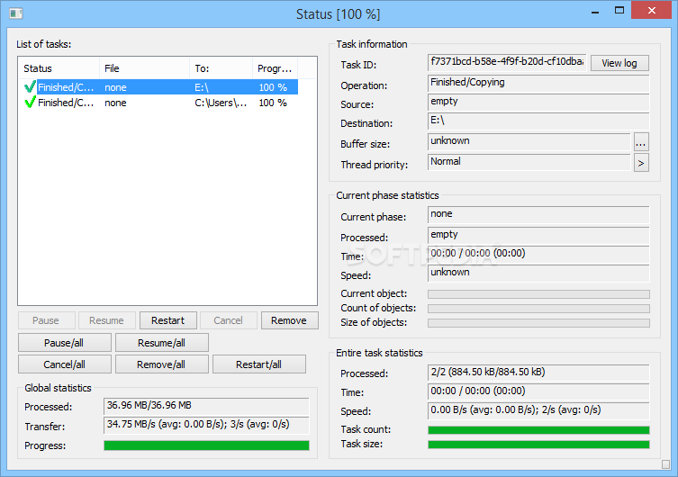Click Pause/all button
The image size is (678, 477).
[x=65, y=343]
